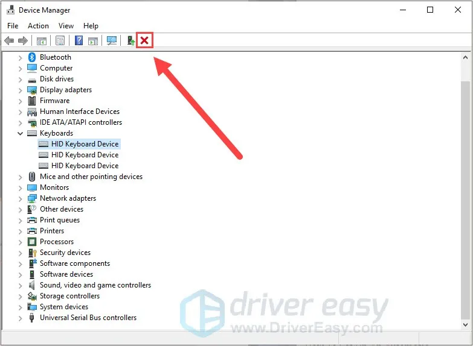Select the third HID Keyboard Device
Screen dimensions: 473x346
point(85,166)
